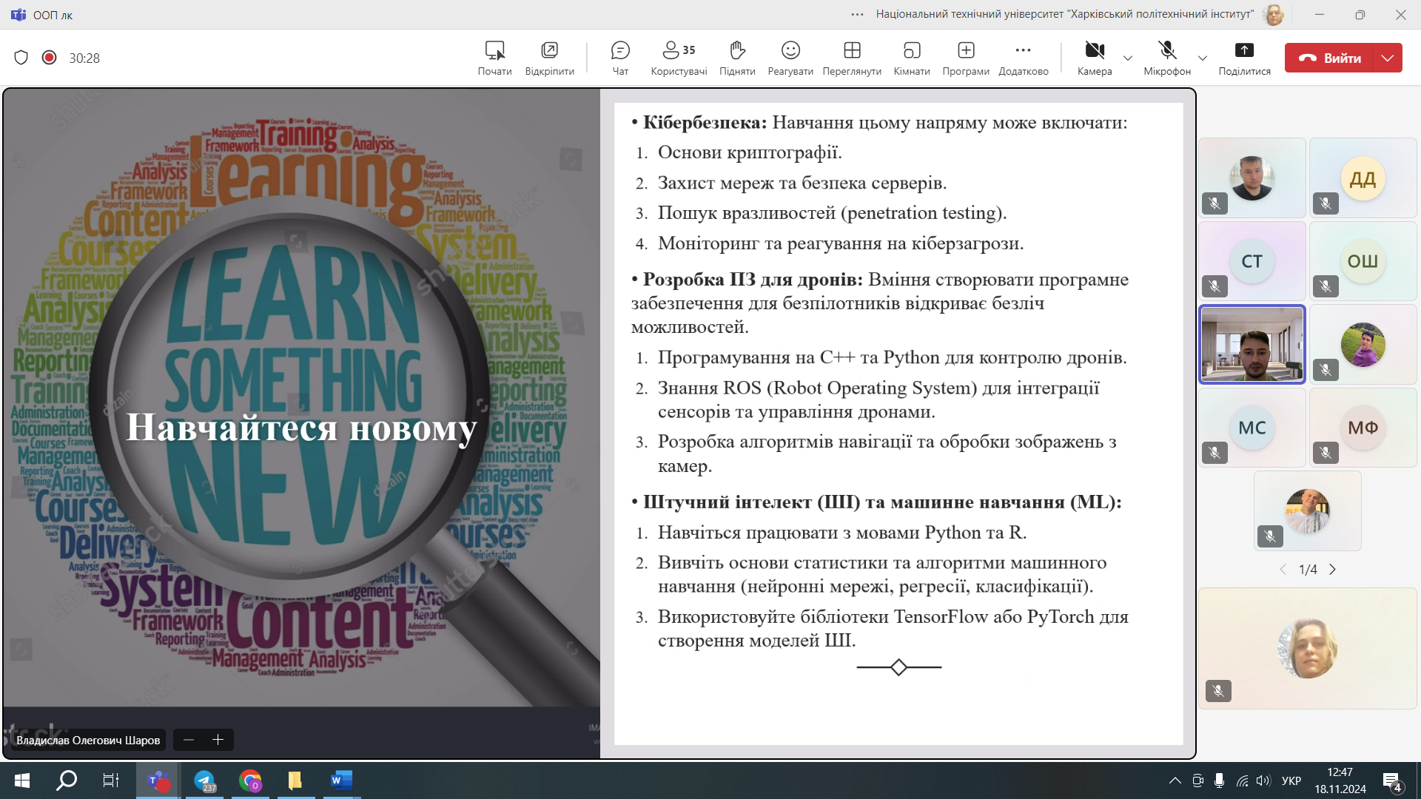Image resolution: width=1421 pixels, height=799 pixels.
Task: Go to next participants page arrow
Action: (x=1332, y=570)
